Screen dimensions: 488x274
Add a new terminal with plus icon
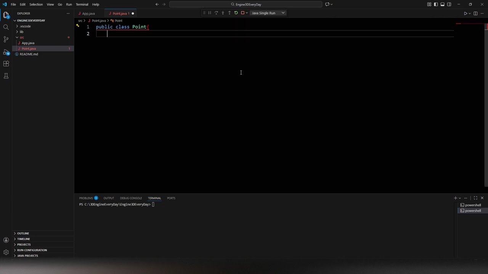455,198
